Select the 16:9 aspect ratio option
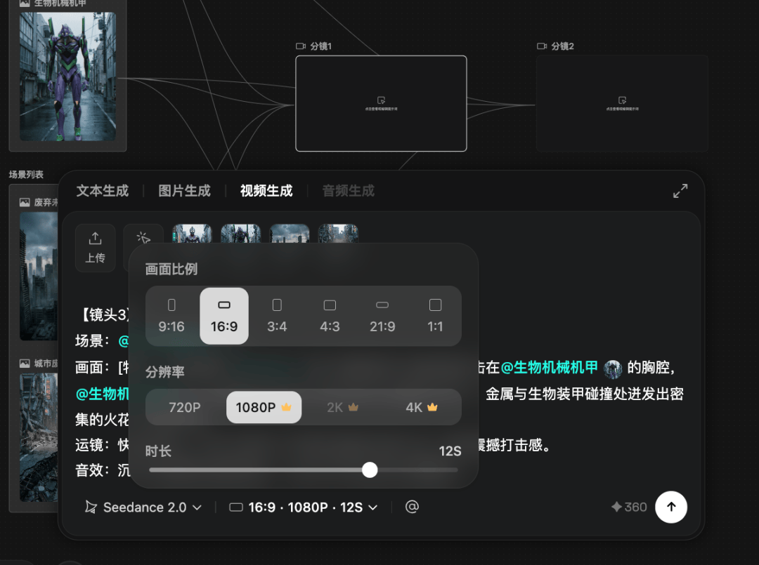This screenshot has width=759, height=565. pyautogui.click(x=224, y=316)
